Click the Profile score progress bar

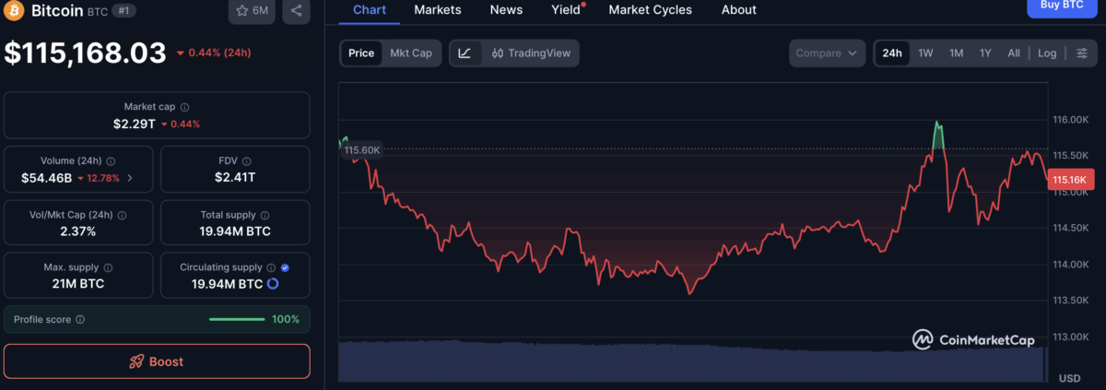(237, 319)
